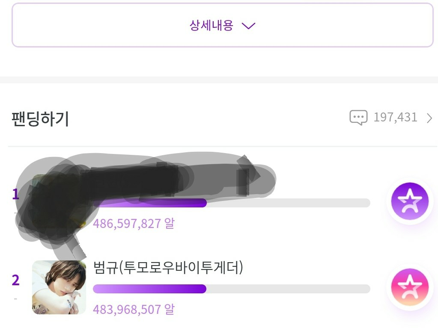Click the rank number 1 label
Viewport: 438px width, 328px height.
pos(15,195)
